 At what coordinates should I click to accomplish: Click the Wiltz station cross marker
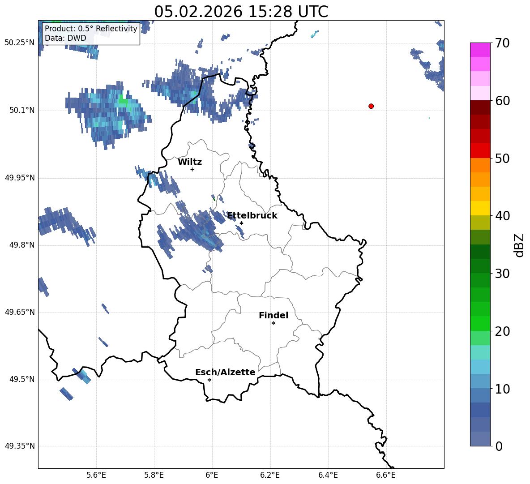click(192, 169)
